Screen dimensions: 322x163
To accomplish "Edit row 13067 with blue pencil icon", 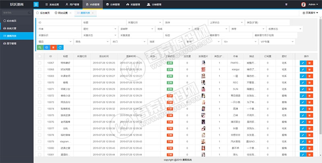I will click(303, 63).
